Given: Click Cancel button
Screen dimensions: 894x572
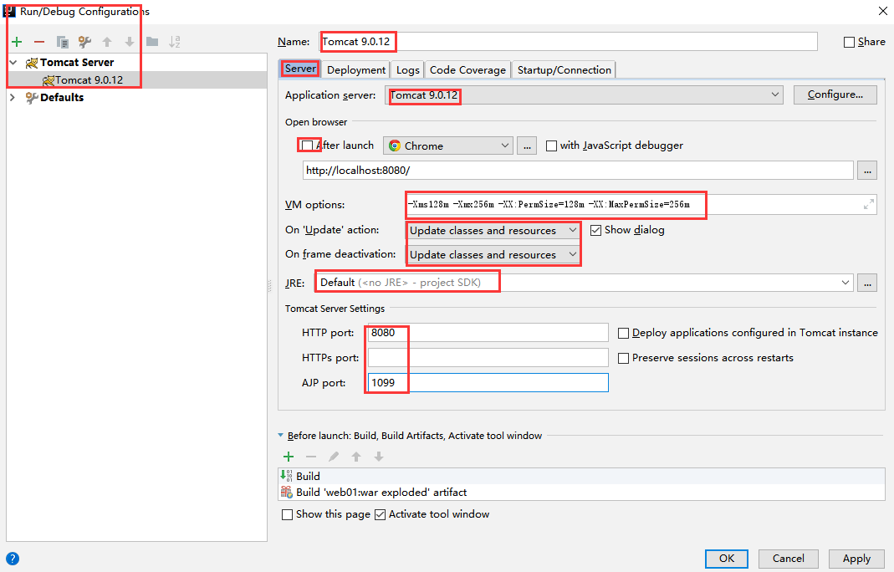Looking at the screenshot, I should click(788, 559).
